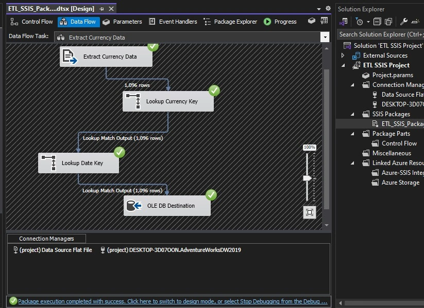
Task: Select the Connection Managers tab
Action: point(46,239)
